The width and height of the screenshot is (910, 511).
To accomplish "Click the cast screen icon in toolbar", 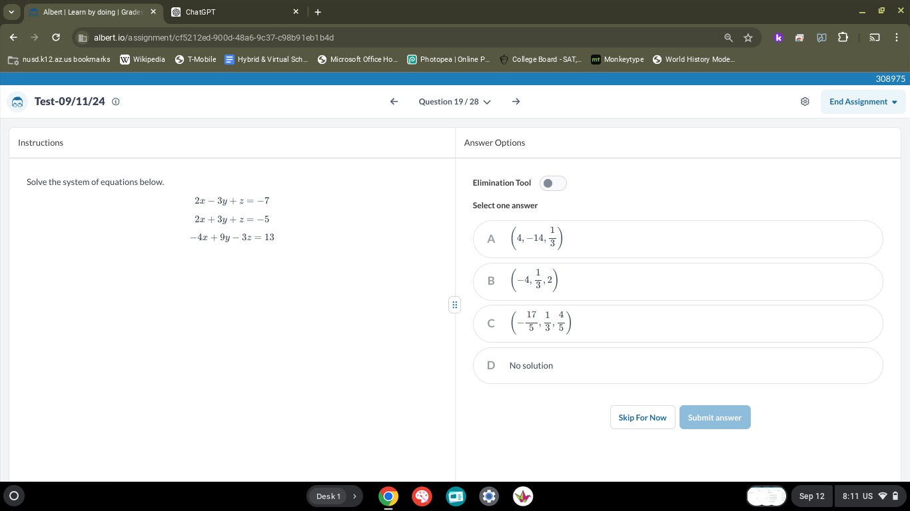I will tap(875, 38).
